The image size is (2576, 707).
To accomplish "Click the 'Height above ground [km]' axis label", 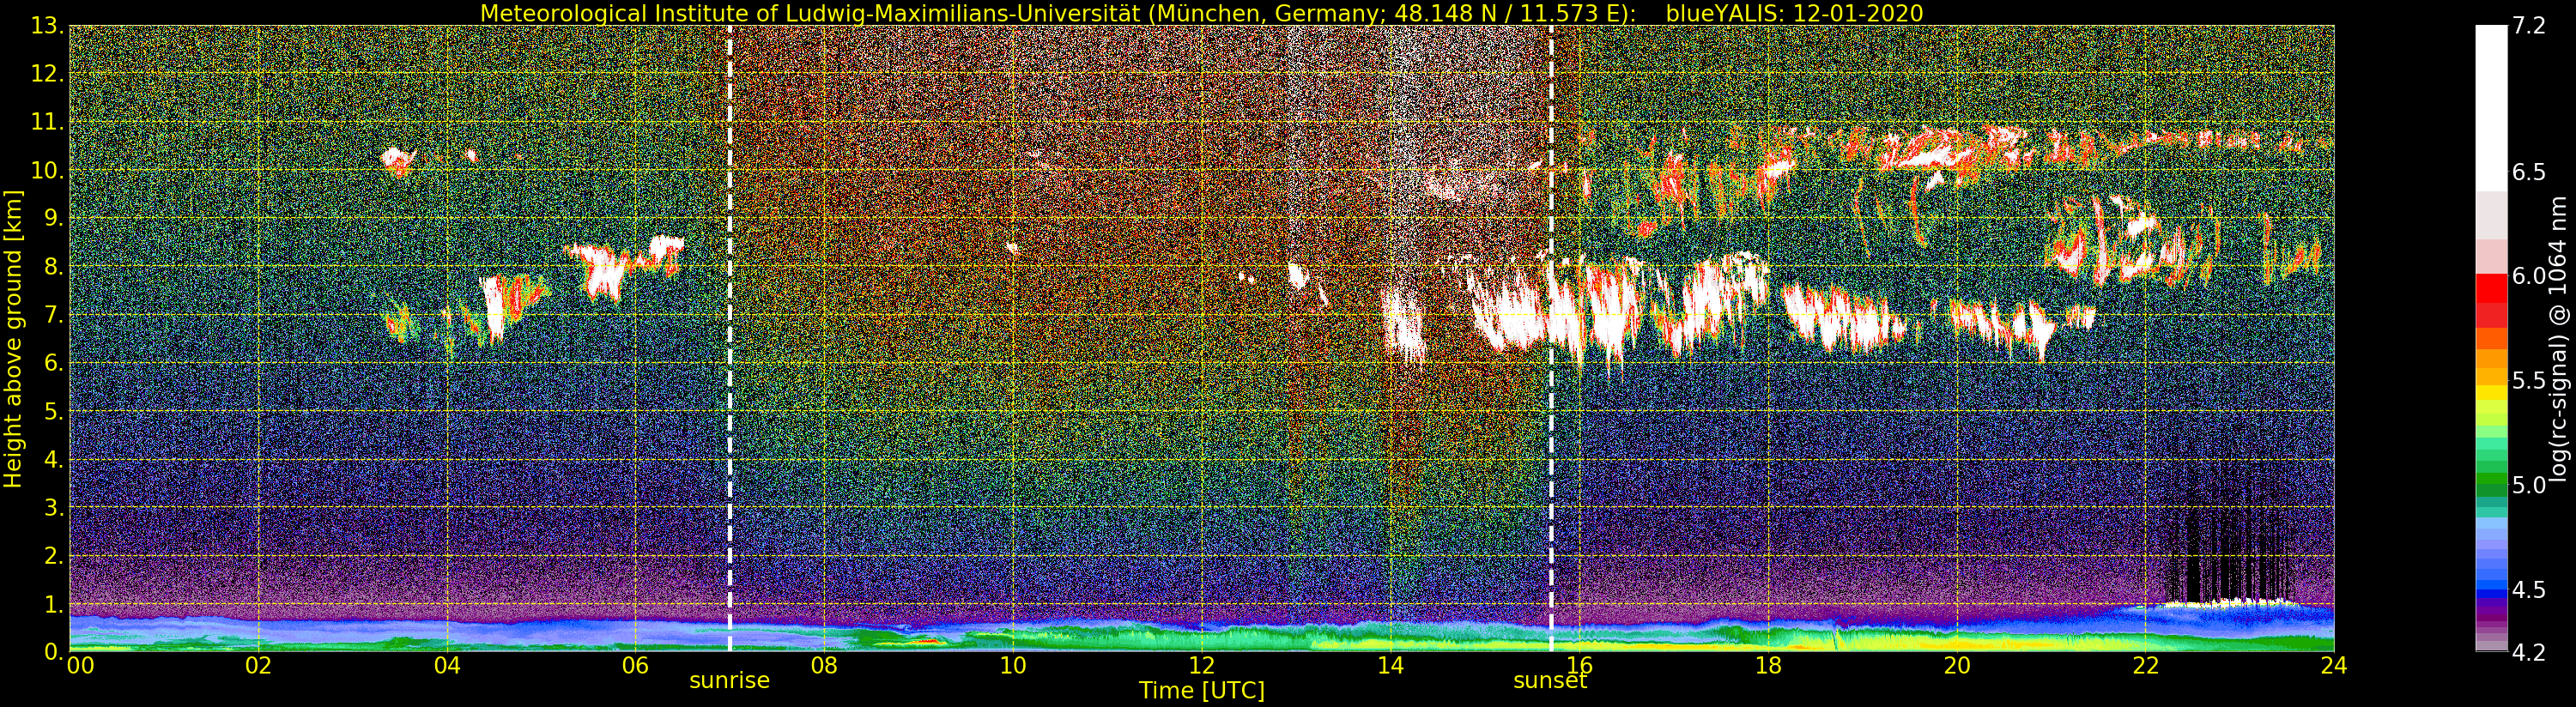I will (13, 338).
